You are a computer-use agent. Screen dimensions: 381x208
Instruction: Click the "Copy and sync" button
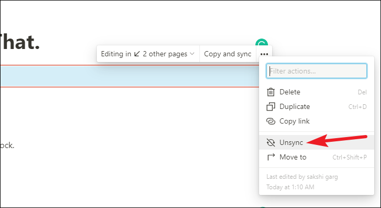(228, 54)
